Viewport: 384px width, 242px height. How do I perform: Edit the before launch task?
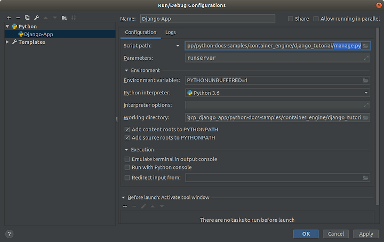coord(143,206)
